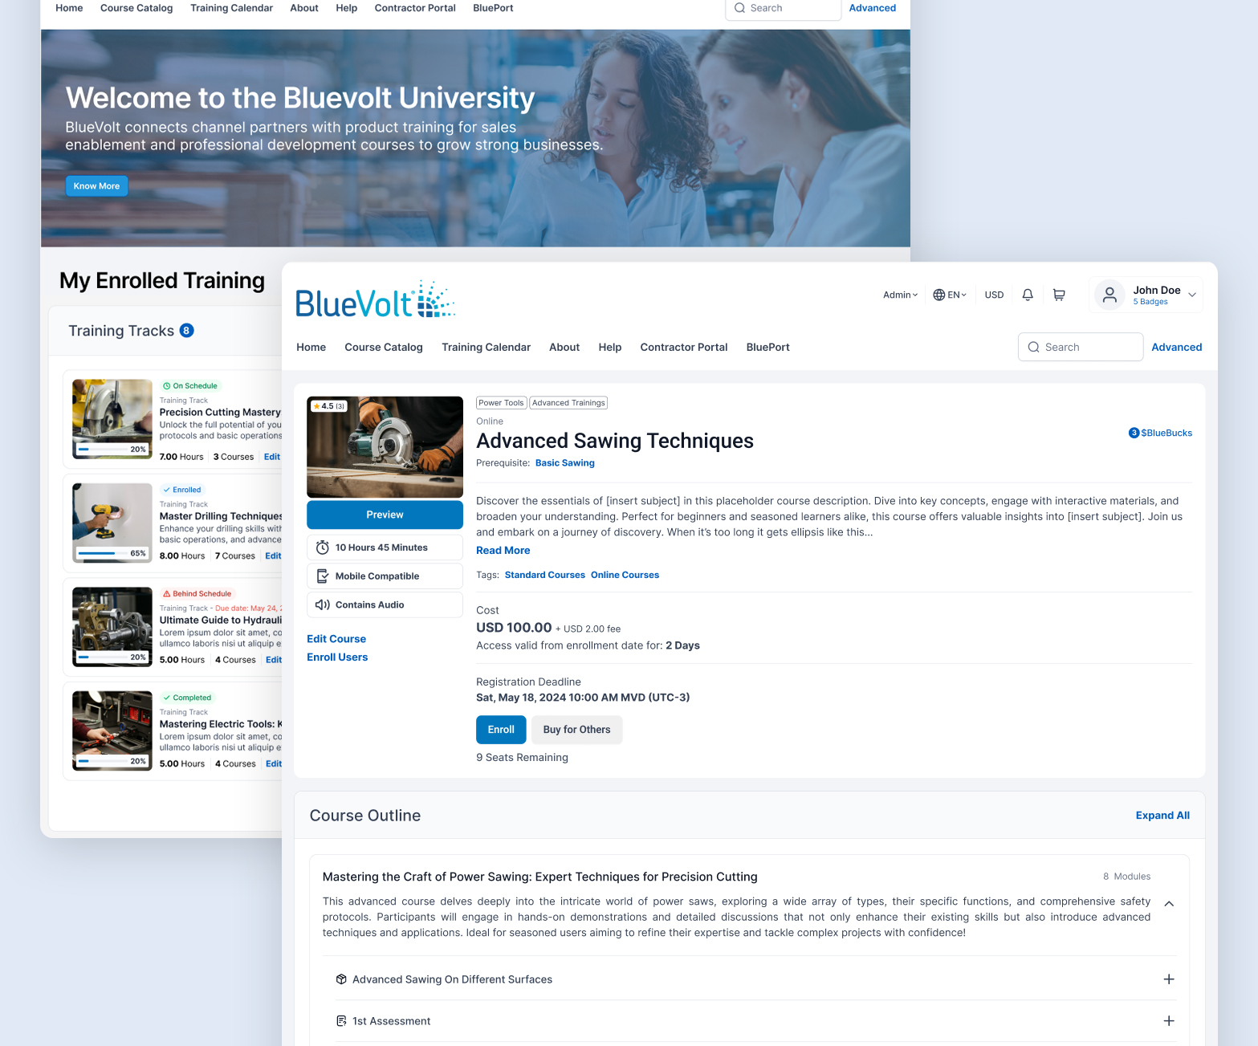The image size is (1258, 1046).
Task: Click the clock icon beside 10 Hours 45 Minutes
Action: click(x=323, y=547)
